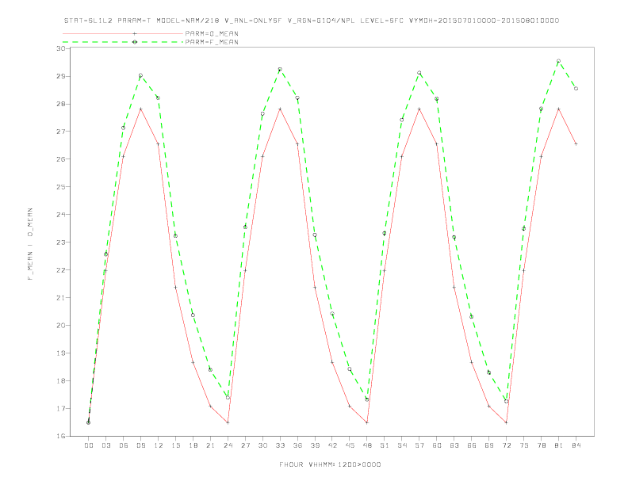Click x-axis tick label 57
This screenshot has height=485, width=628.
419,445
